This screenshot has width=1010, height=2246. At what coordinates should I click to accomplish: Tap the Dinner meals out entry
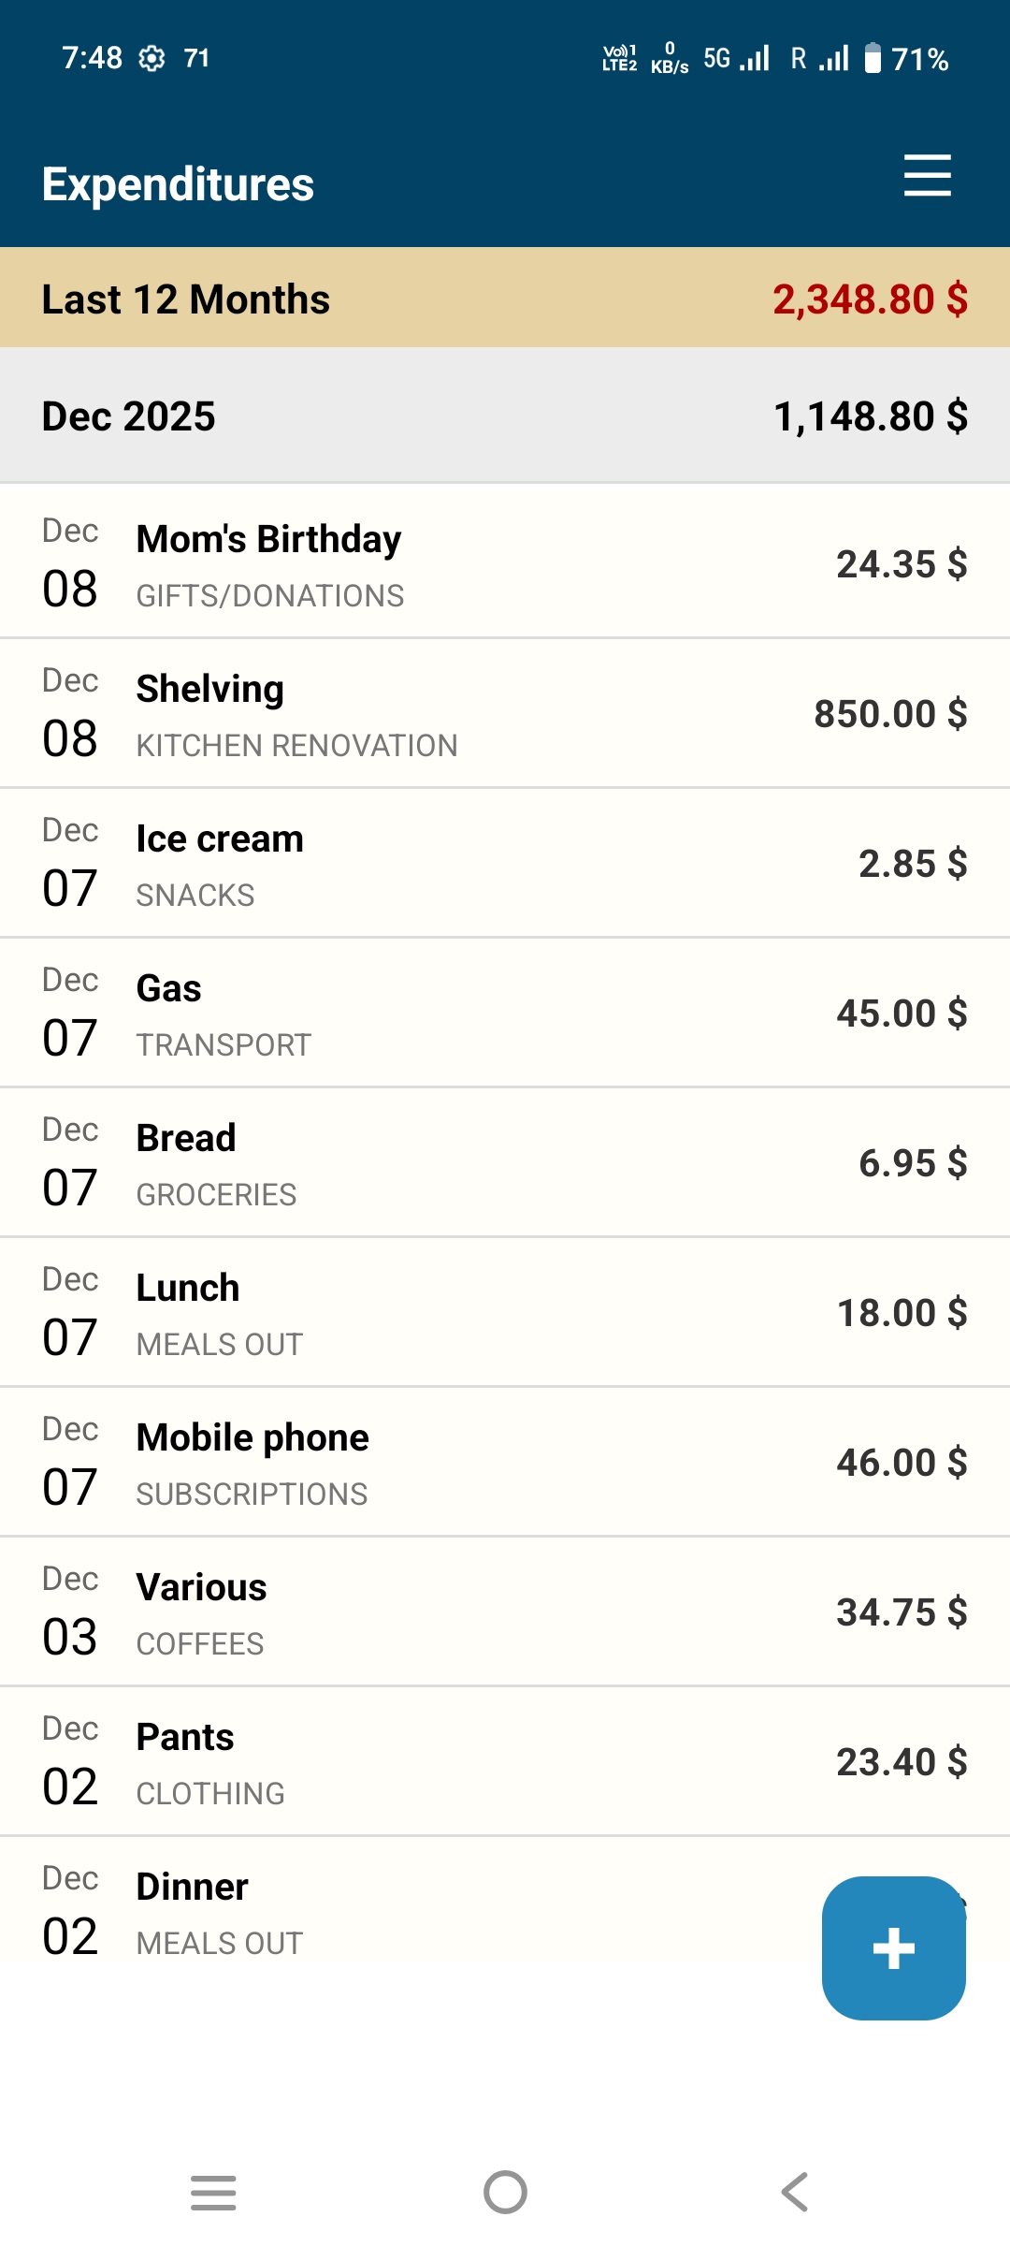tap(411, 1911)
